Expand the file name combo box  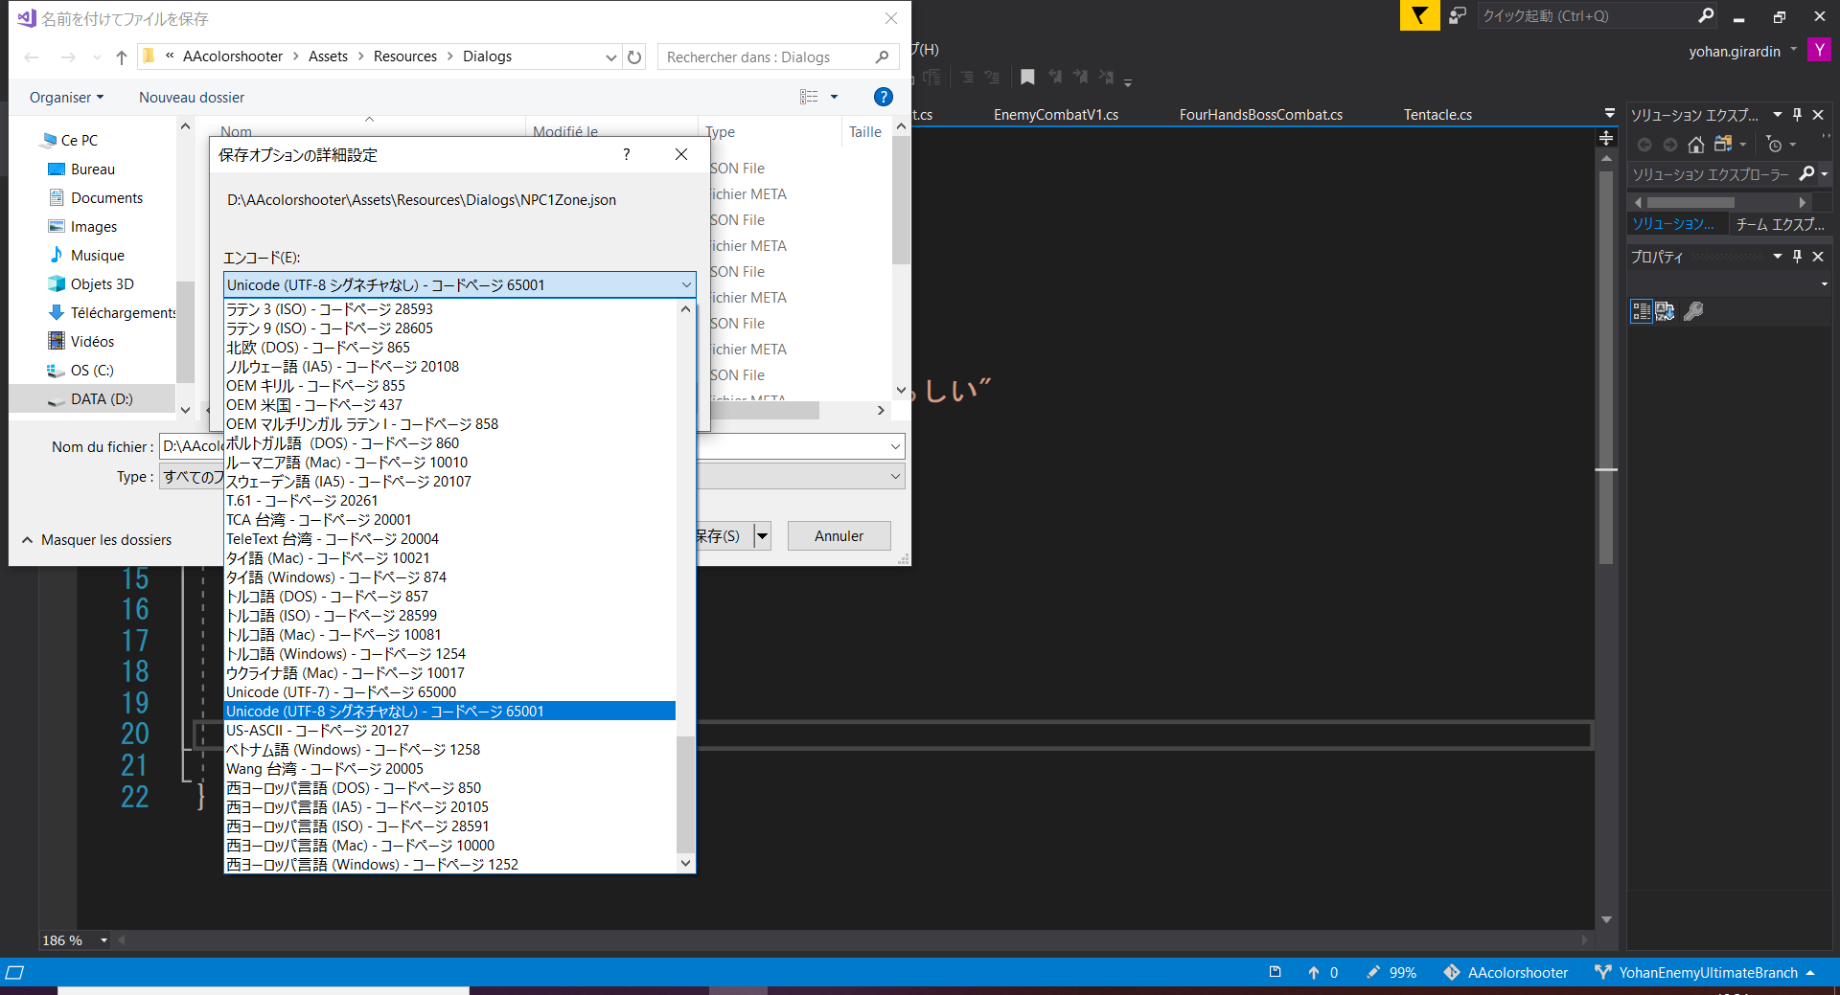tap(895, 446)
